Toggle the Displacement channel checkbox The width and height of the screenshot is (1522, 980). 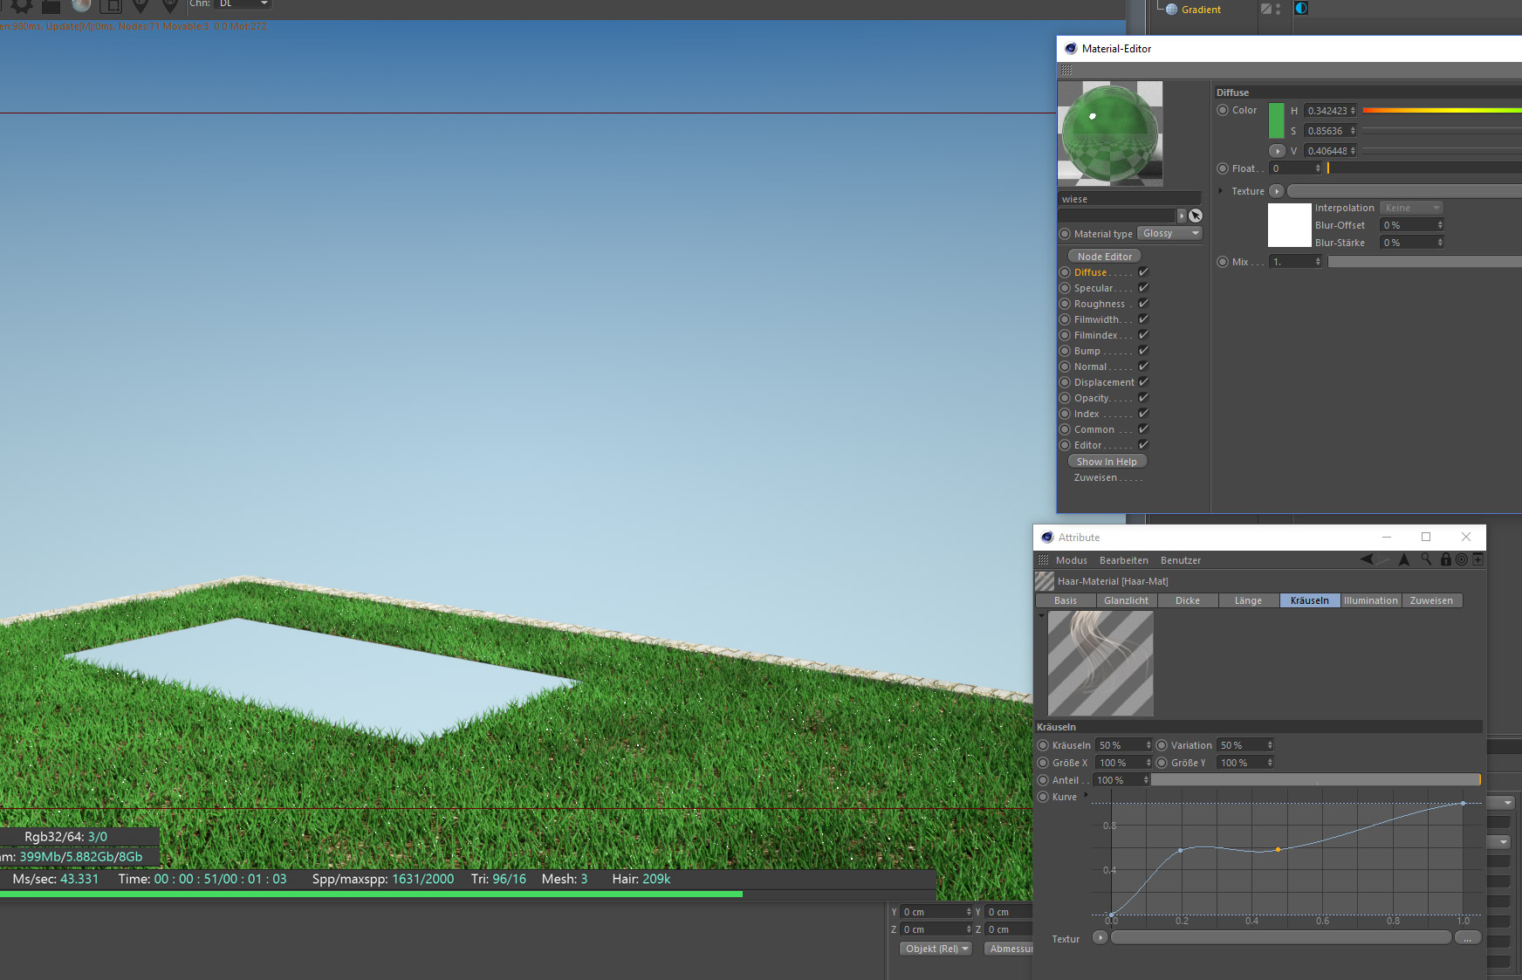tap(1143, 382)
